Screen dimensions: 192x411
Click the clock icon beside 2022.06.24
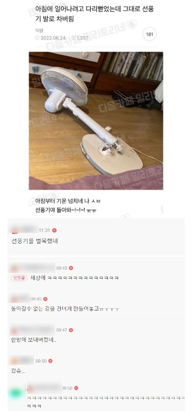point(37,38)
